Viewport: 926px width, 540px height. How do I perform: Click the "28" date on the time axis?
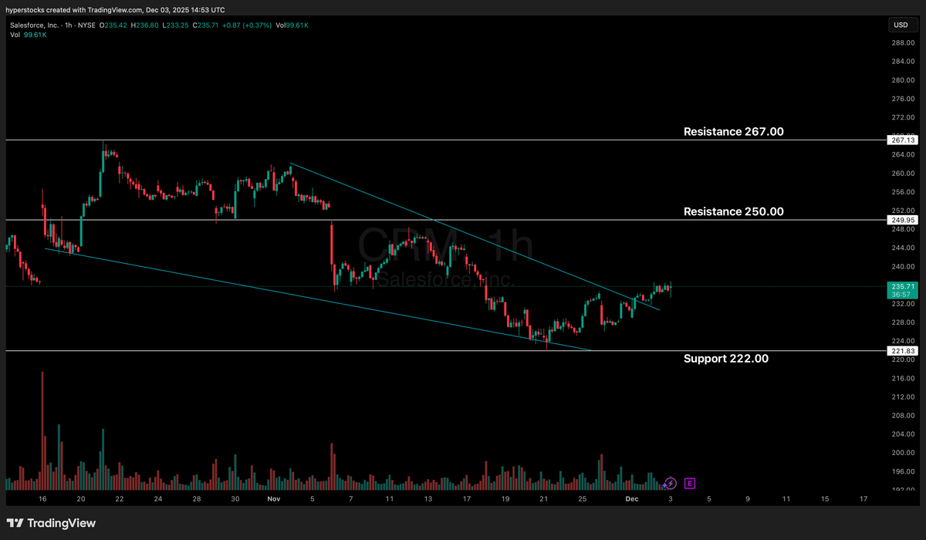click(197, 499)
